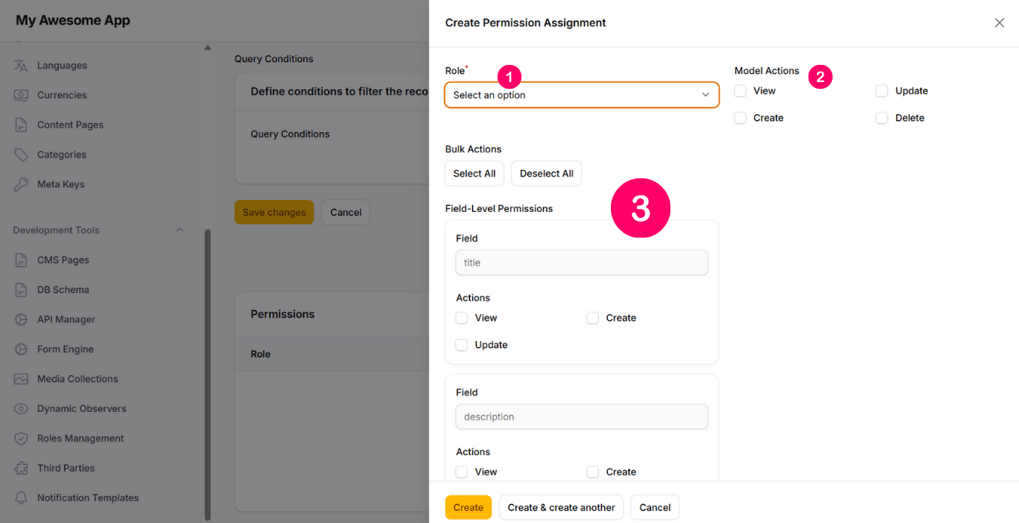1019x523 pixels.
Task: Click the Dynamic Observers eye icon
Action: (21, 409)
